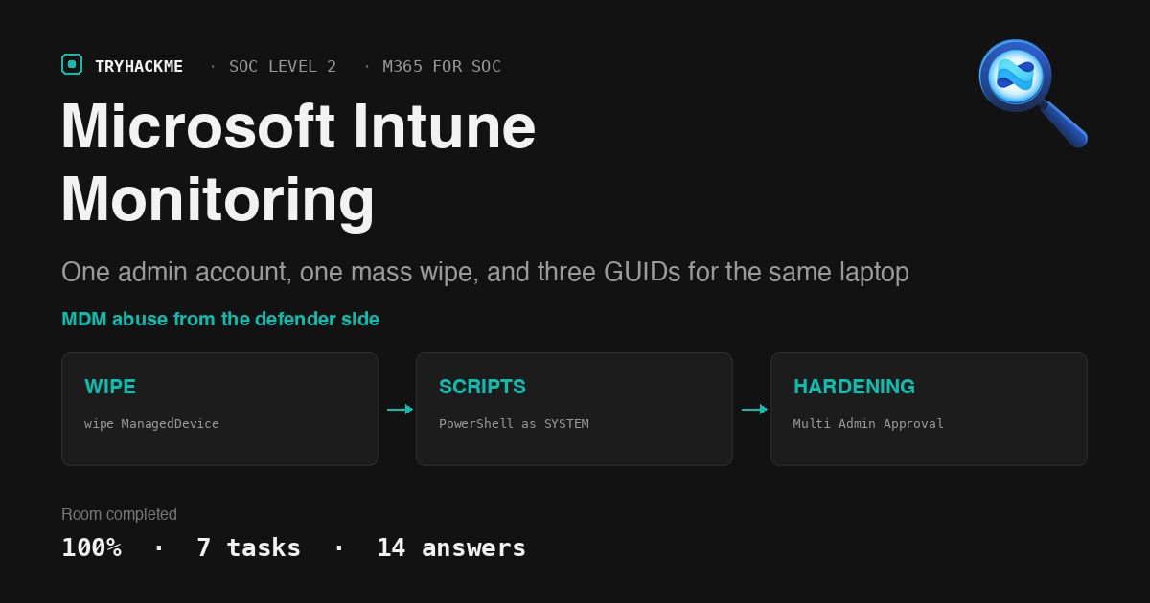This screenshot has width=1150, height=603.
Task: Click the wipe ManagedDevice text
Action: (x=151, y=423)
